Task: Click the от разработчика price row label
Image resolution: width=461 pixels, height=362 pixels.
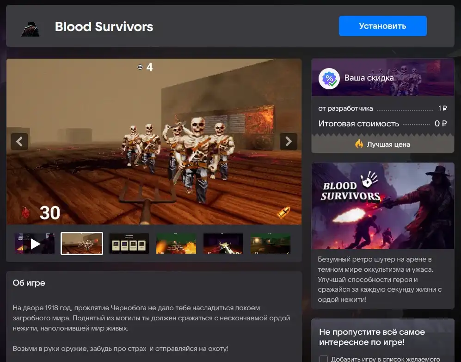Action: pos(345,108)
